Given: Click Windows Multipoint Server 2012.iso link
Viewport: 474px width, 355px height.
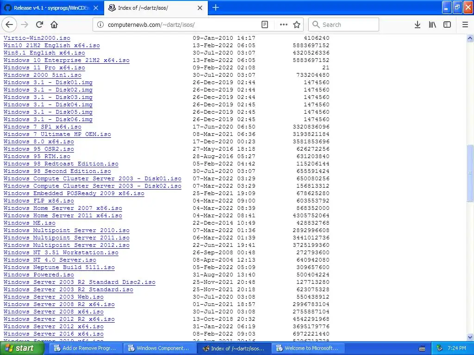Looking at the screenshot, I should point(67,245).
